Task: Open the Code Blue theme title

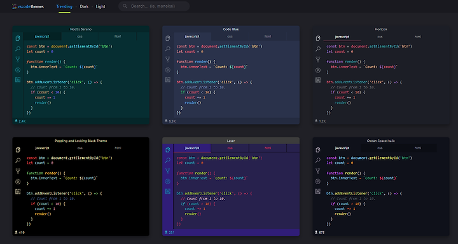Action: (x=231, y=29)
